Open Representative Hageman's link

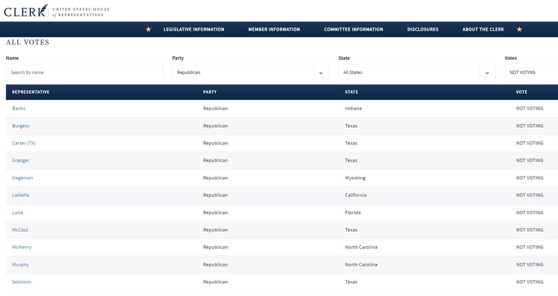click(22, 178)
